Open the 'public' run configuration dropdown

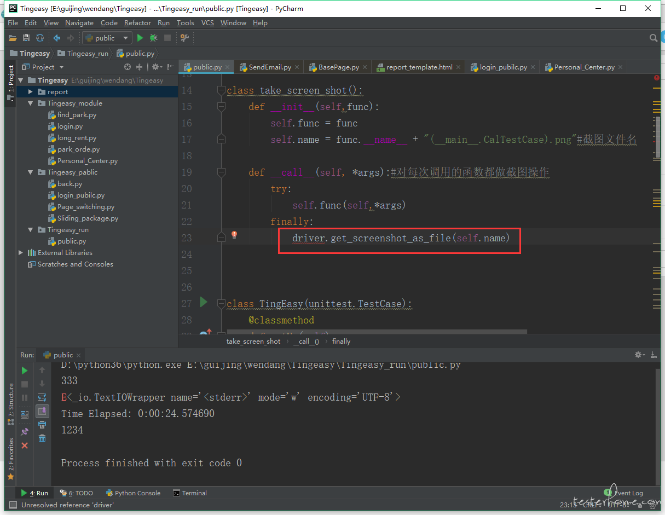(x=107, y=38)
